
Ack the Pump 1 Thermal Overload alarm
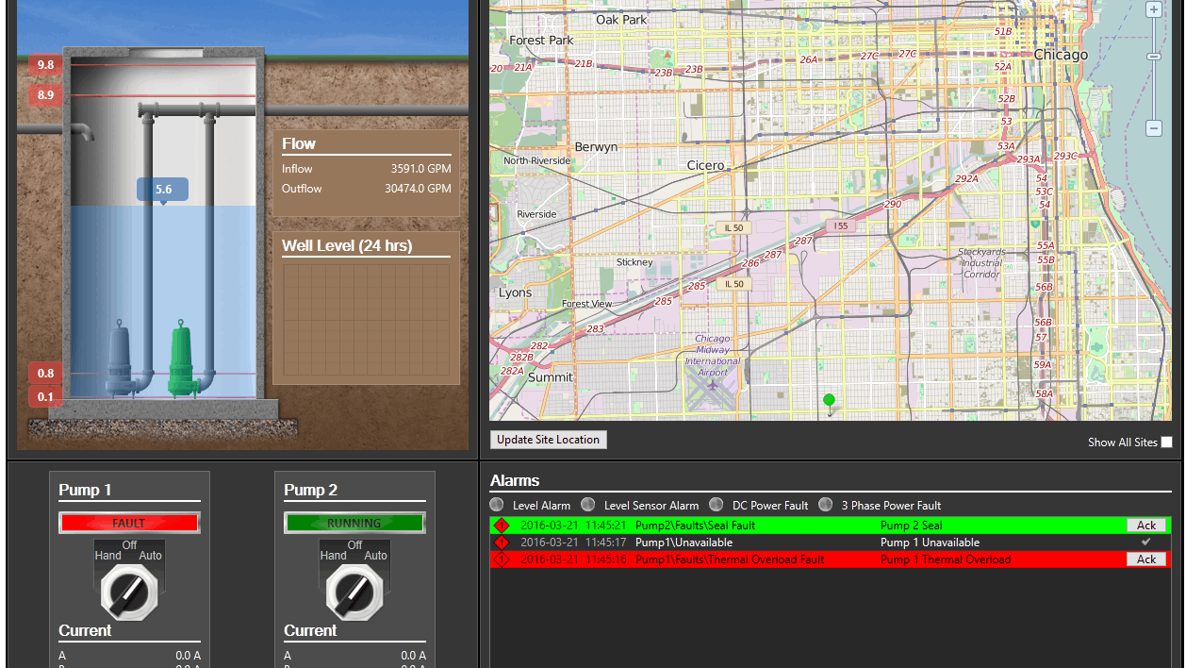coord(1145,559)
